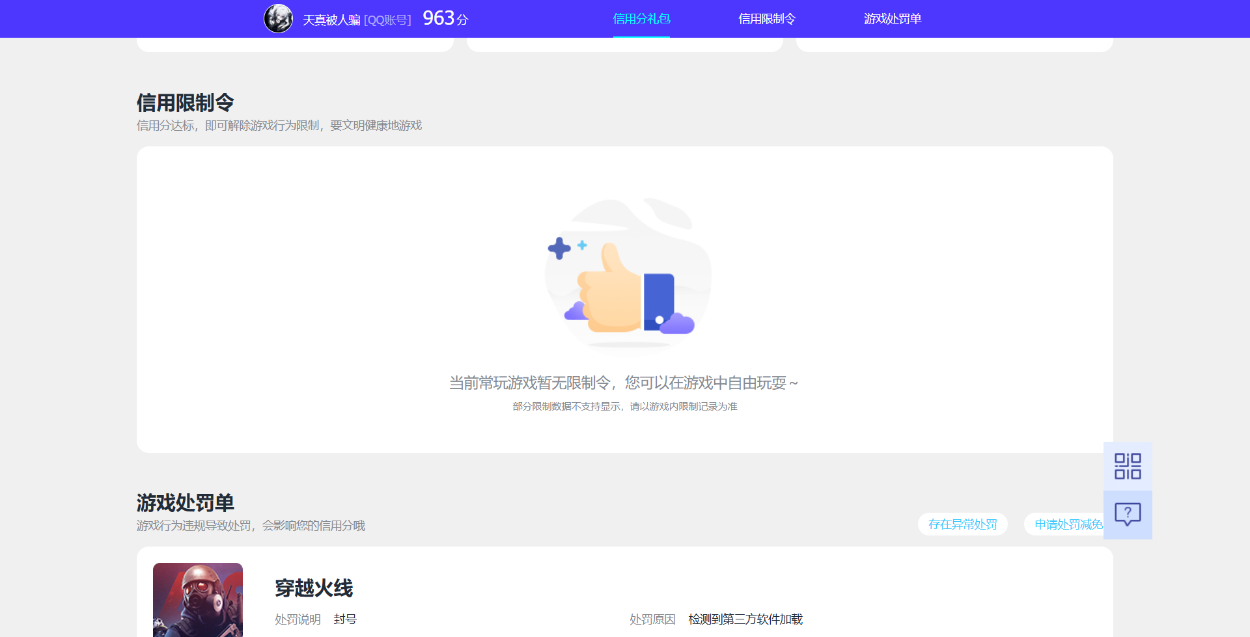Click the 封号 penalty description text

(344, 619)
